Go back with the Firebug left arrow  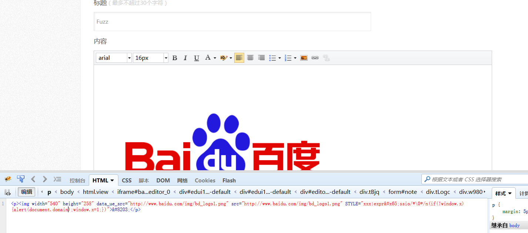pyautogui.click(x=33, y=179)
